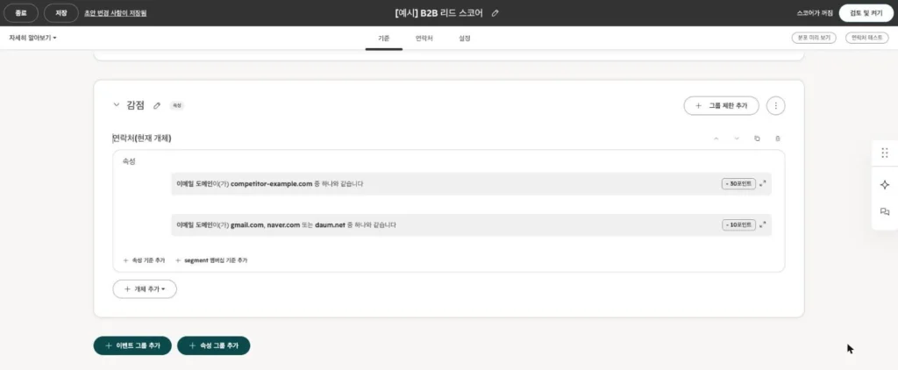
Task: Rename the 감점 group via pencil icon
Action: (x=157, y=105)
